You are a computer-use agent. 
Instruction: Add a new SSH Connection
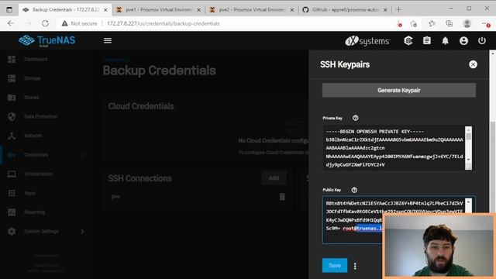pyautogui.click(x=274, y=178)
